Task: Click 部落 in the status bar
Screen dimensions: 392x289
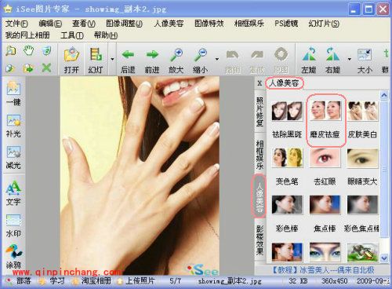Action: point(24,281)
